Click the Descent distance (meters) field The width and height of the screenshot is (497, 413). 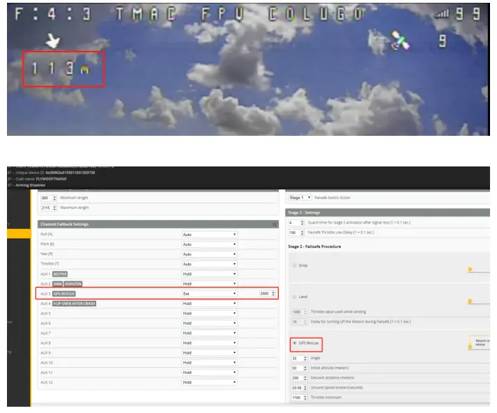tap(300, 378)
